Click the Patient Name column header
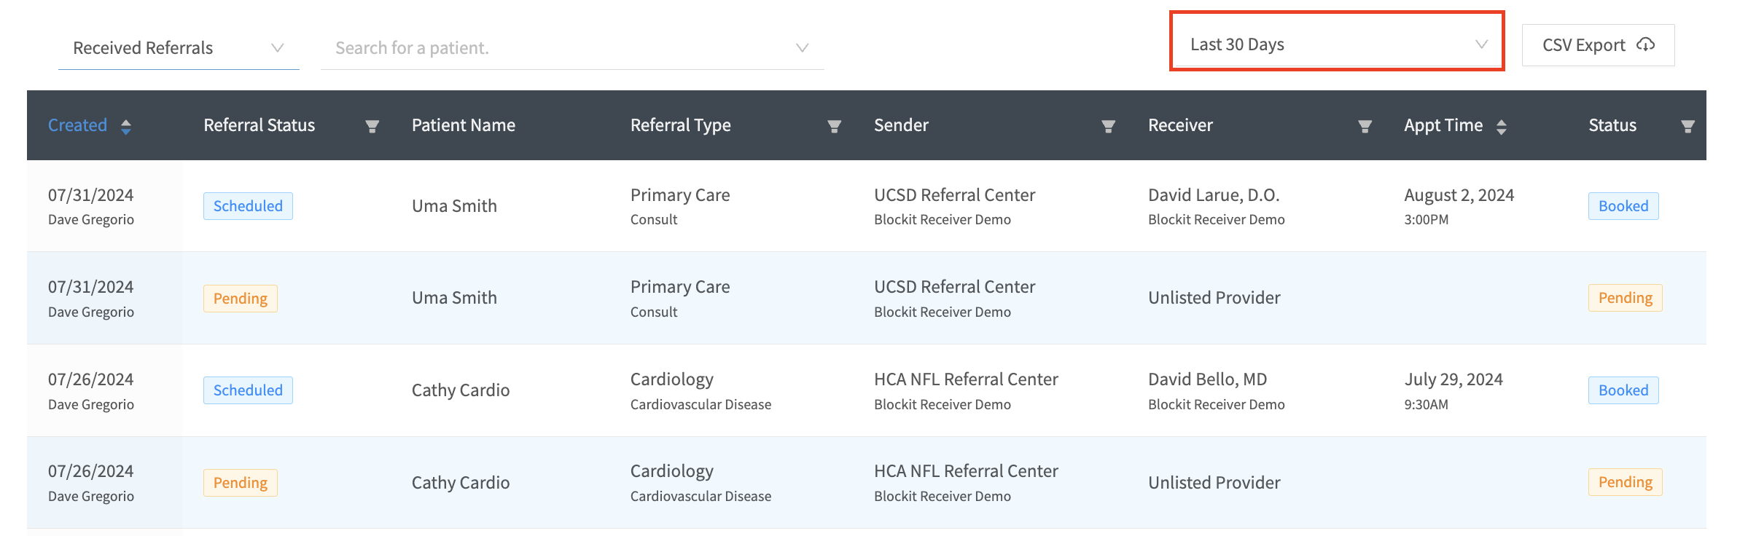The height and width of the screenshot is (536, 1748). click(464, 125)
